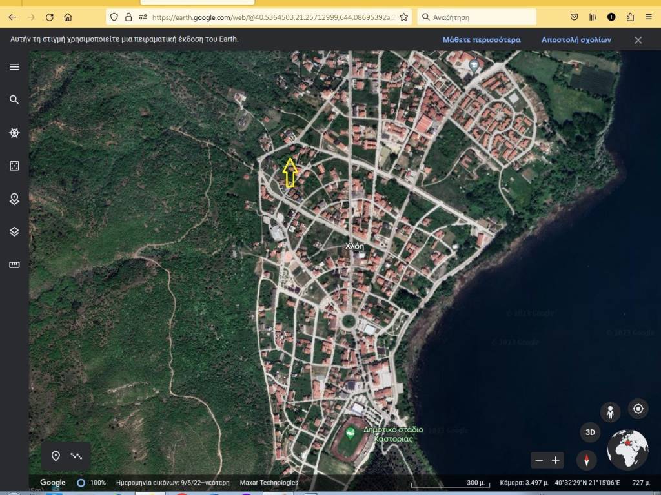
Task: Dismiss the experimental version banner
Action: pyautogui.click(x=638, y=40)
